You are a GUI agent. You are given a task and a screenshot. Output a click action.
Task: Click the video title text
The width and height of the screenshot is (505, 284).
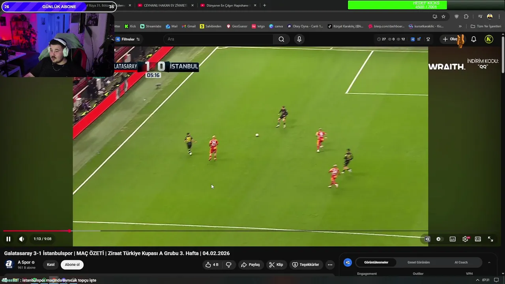(117, 253)
